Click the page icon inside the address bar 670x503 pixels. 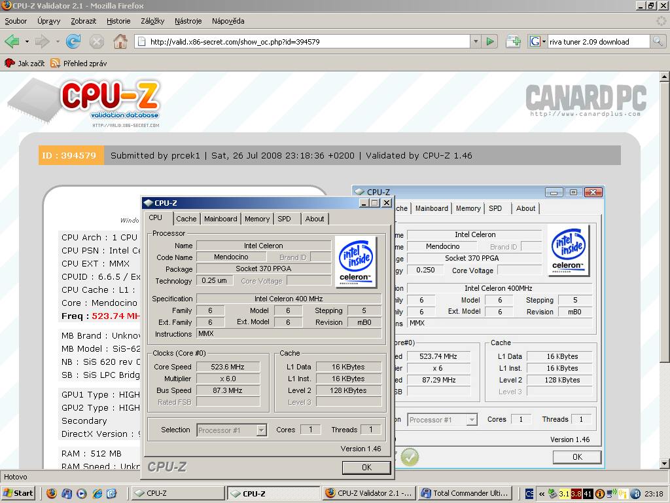coord(141,41)
